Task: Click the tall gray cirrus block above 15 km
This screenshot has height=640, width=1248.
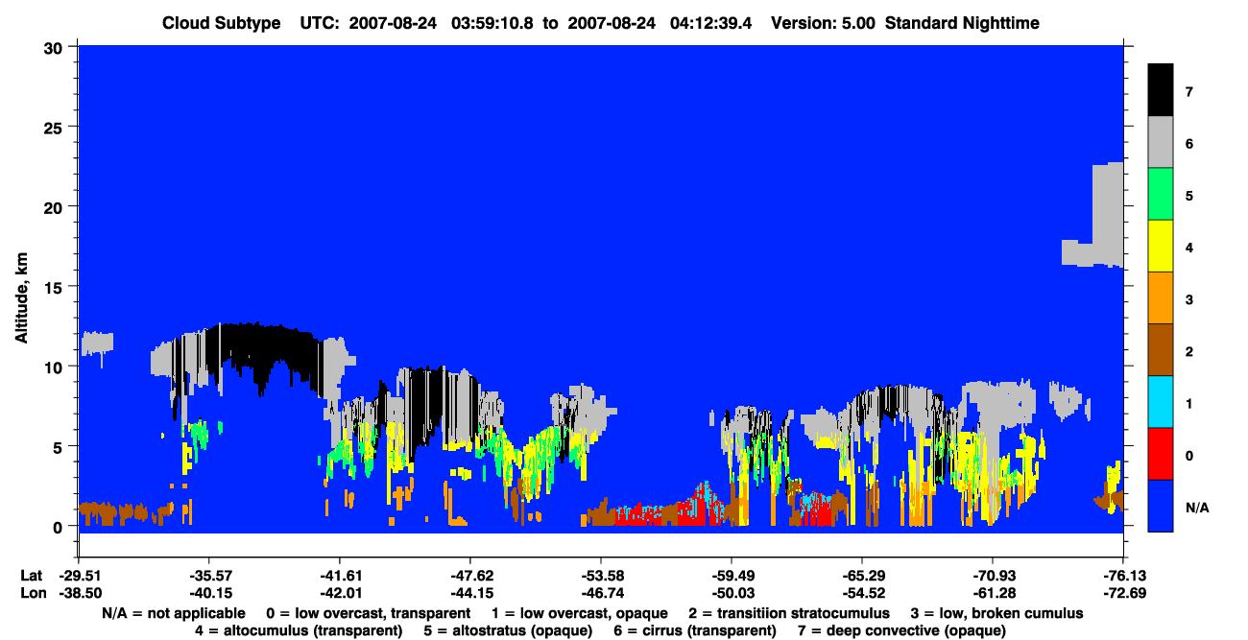Action: pos(1108,214)
